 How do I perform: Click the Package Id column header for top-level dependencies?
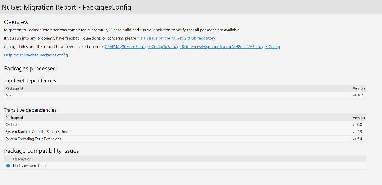click(x=14, y=88)
